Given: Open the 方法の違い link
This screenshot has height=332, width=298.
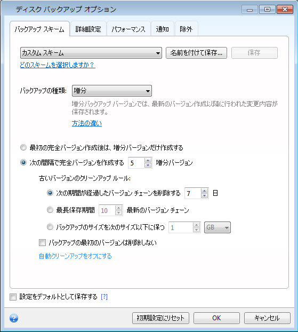Looking at the screenshot, I should click(87, 123).
